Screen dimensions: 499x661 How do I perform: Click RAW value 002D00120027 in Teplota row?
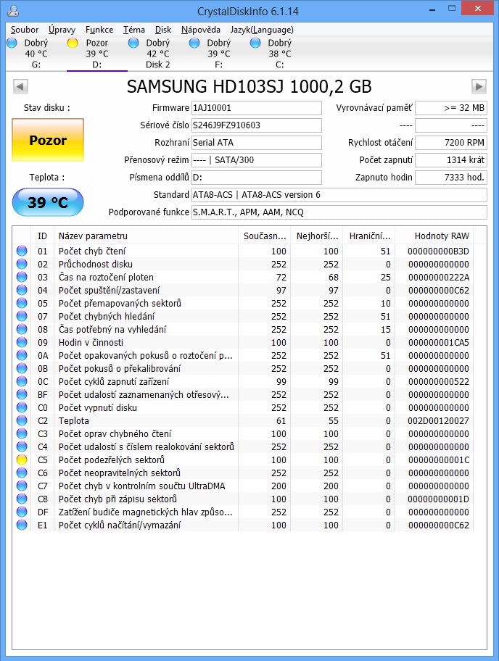(438, 420)
